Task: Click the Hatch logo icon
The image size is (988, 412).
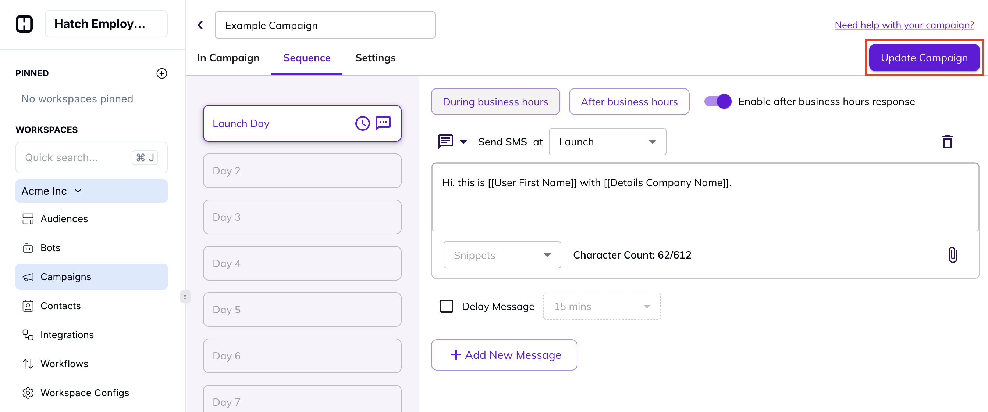Action: 24,24
